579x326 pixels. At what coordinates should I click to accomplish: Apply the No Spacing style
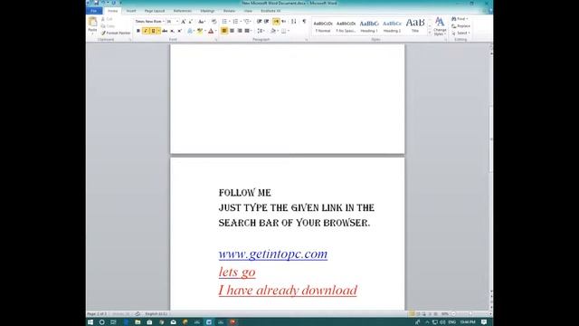[x=346, y=26]
